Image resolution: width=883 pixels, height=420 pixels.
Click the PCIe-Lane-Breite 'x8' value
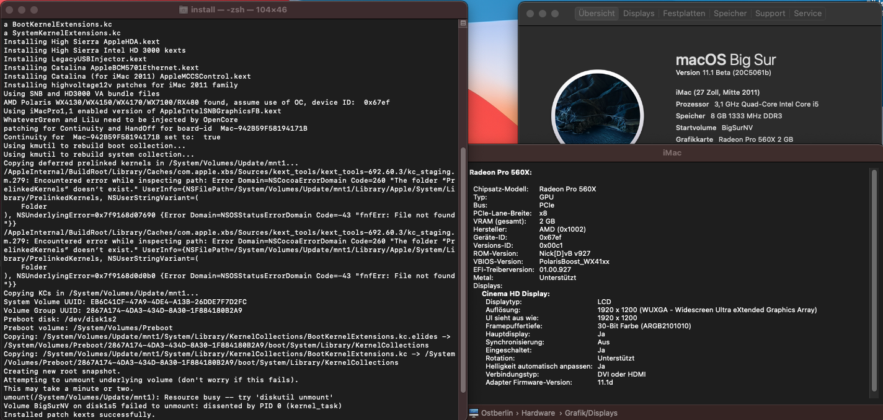(543, 213)
